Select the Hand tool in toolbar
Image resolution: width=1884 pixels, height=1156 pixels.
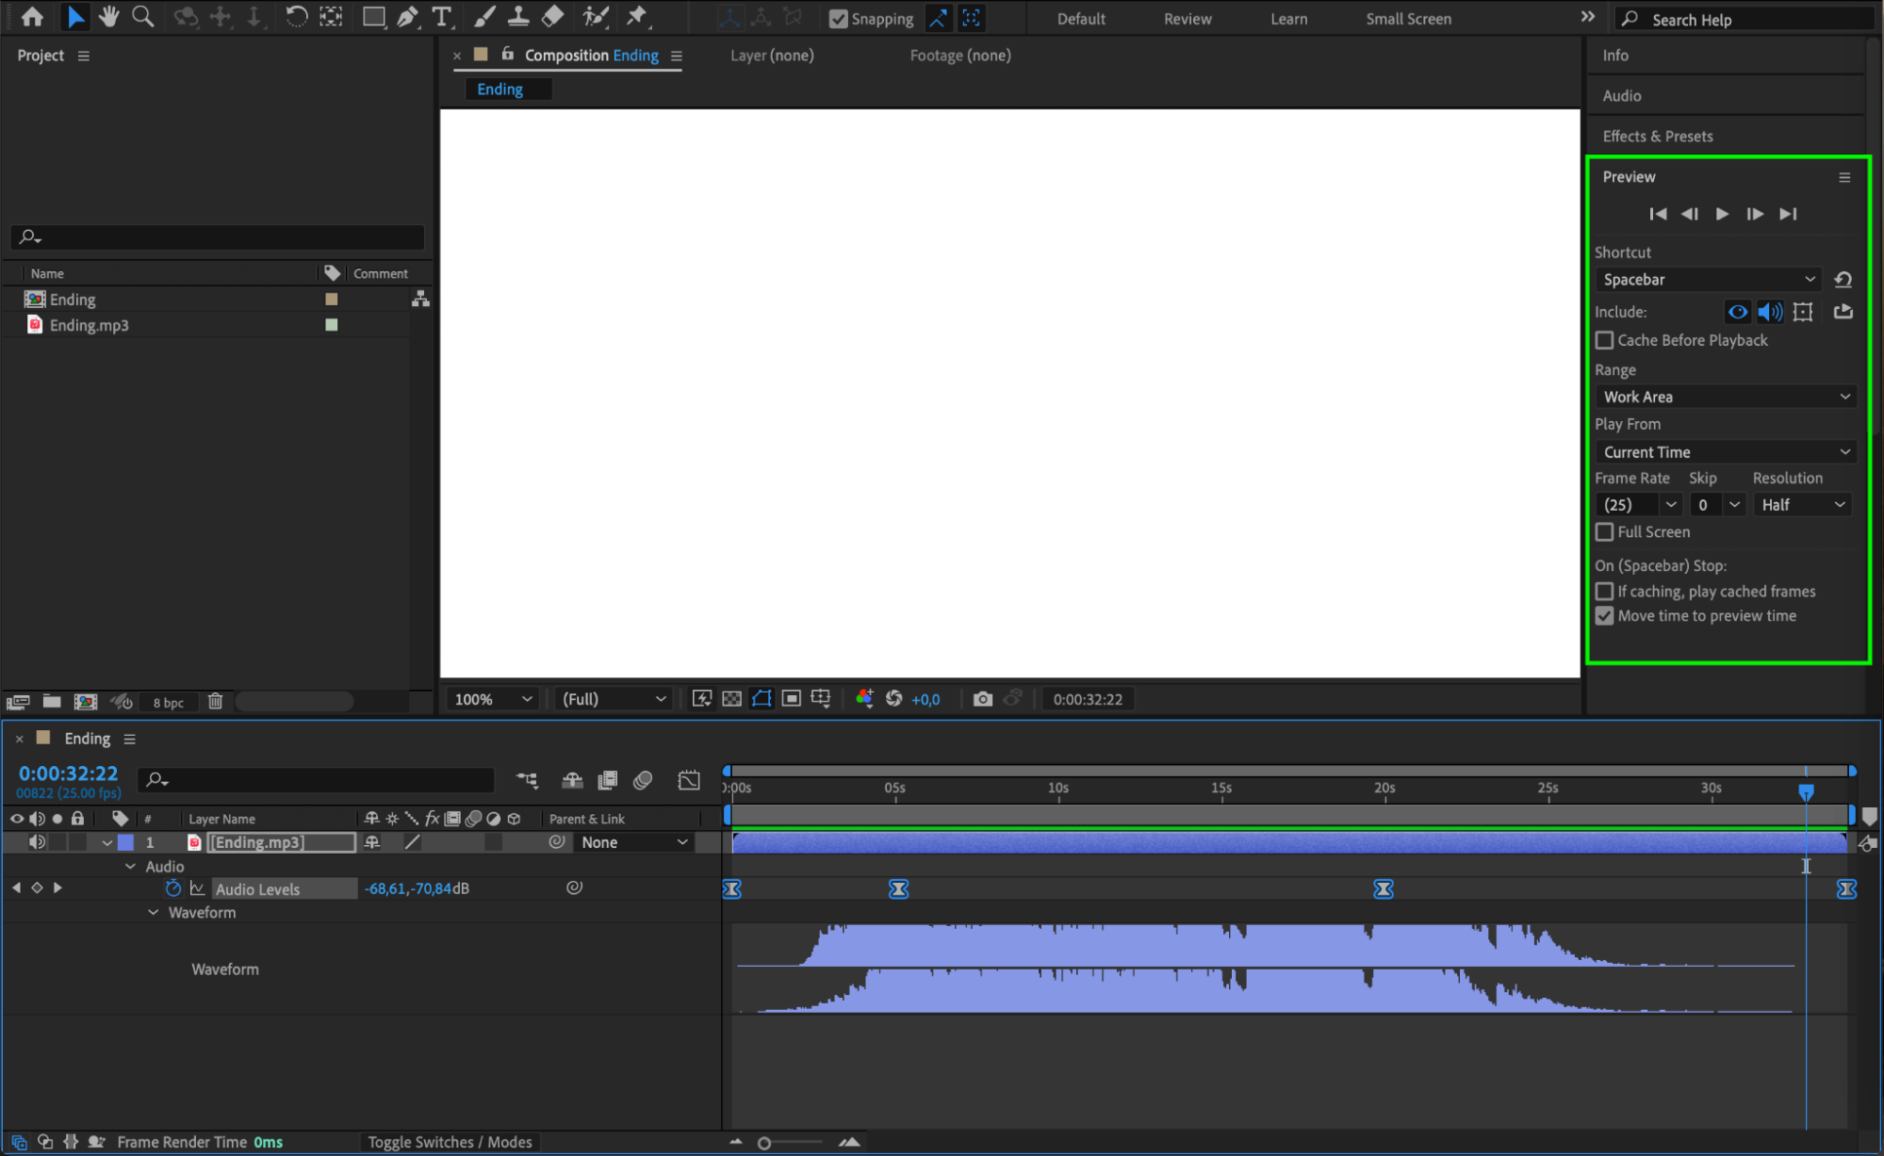109,16
